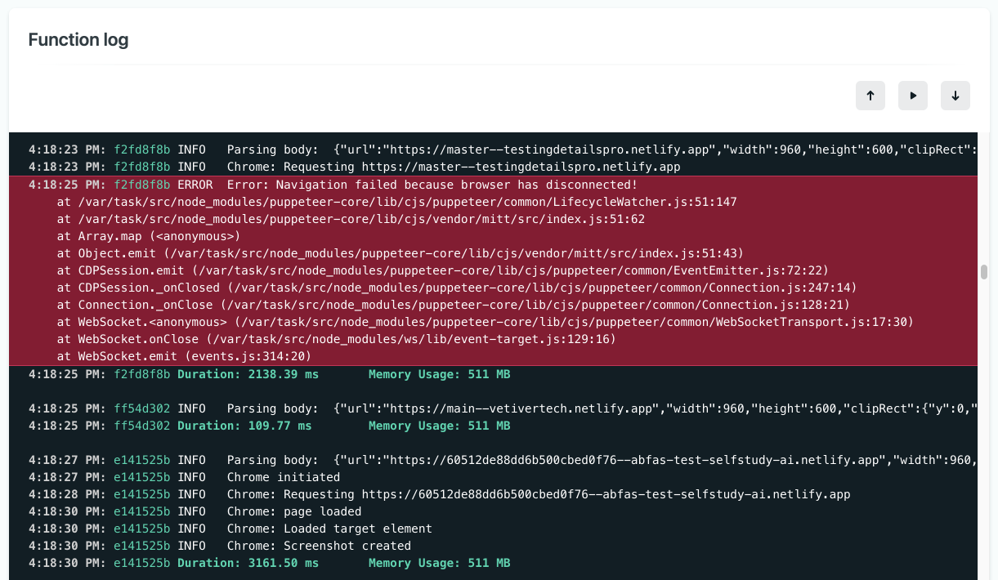Click the Array.map anonymous stack trace line
Viewport: 998px width, 580px height.
click(148, 236)
